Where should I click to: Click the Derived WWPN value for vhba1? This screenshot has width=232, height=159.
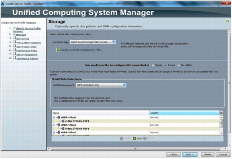coord(154,125)
